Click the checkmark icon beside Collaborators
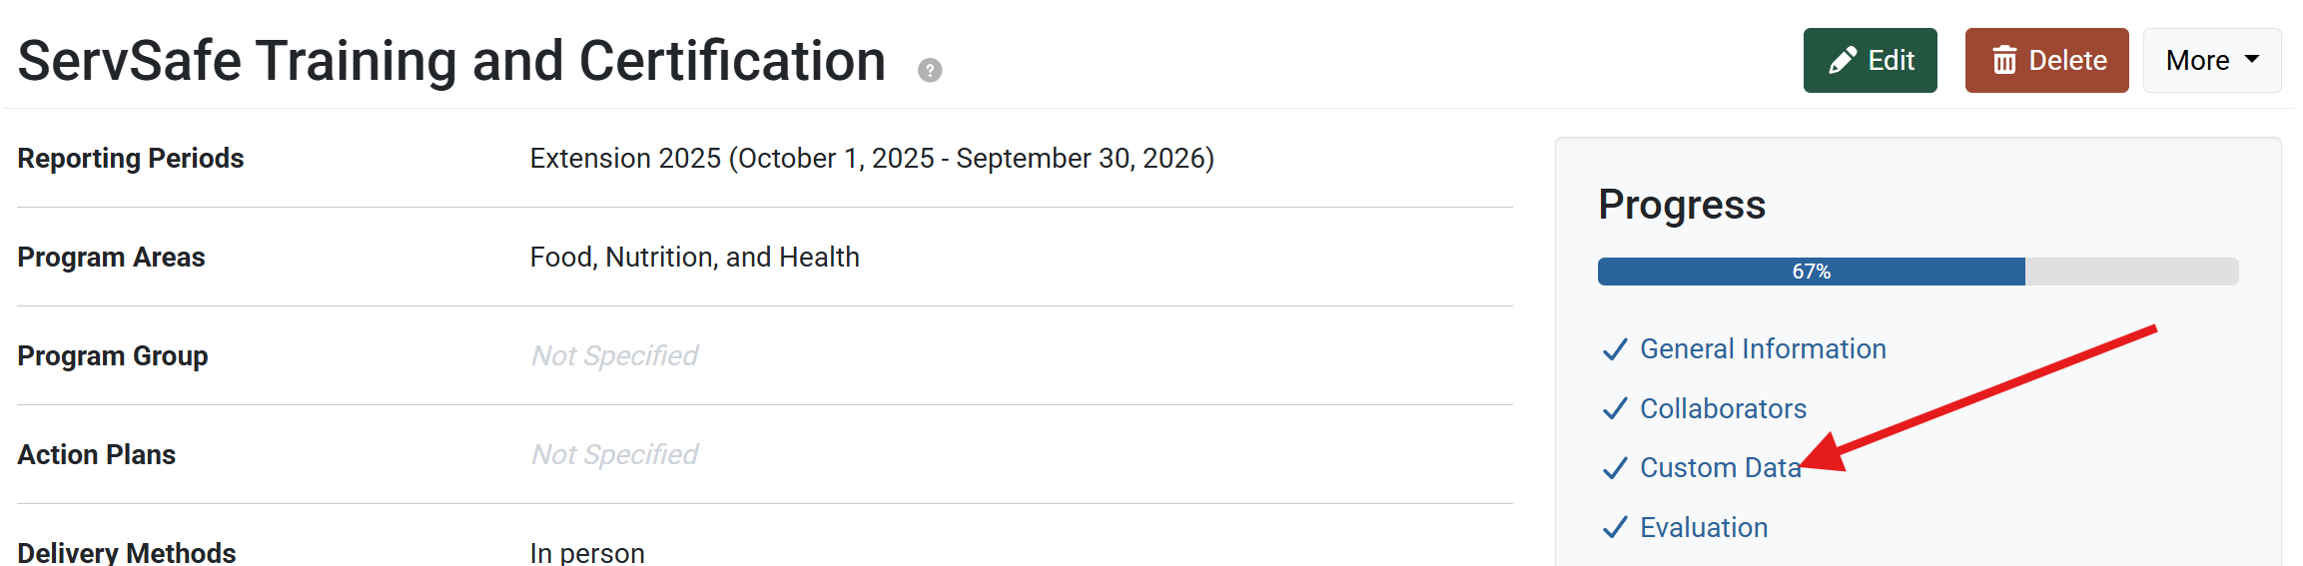This screenshot has height=566, width=2303. pyautogui.click(x=1615, y=409)
